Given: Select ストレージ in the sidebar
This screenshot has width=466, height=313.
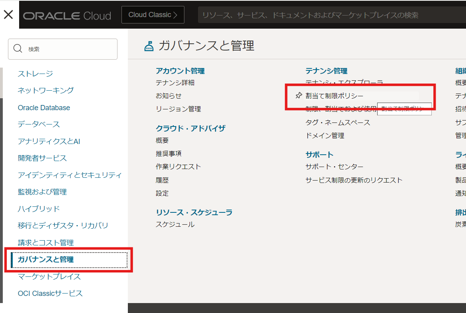Looking at the screenshot, I should click(x=35, y=74).
